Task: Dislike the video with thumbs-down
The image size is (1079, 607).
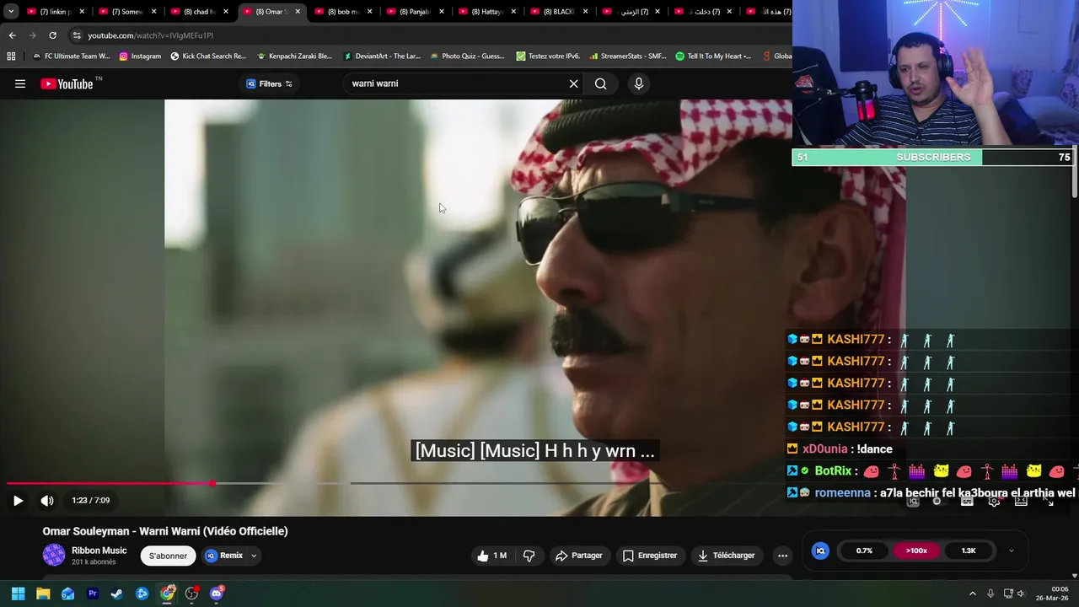Action: point(529,556)
